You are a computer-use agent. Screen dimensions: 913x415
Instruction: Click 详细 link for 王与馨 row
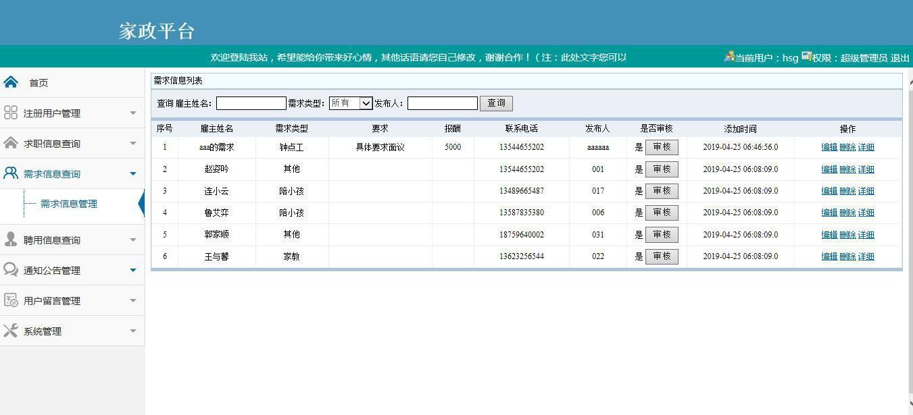point(866,256)
